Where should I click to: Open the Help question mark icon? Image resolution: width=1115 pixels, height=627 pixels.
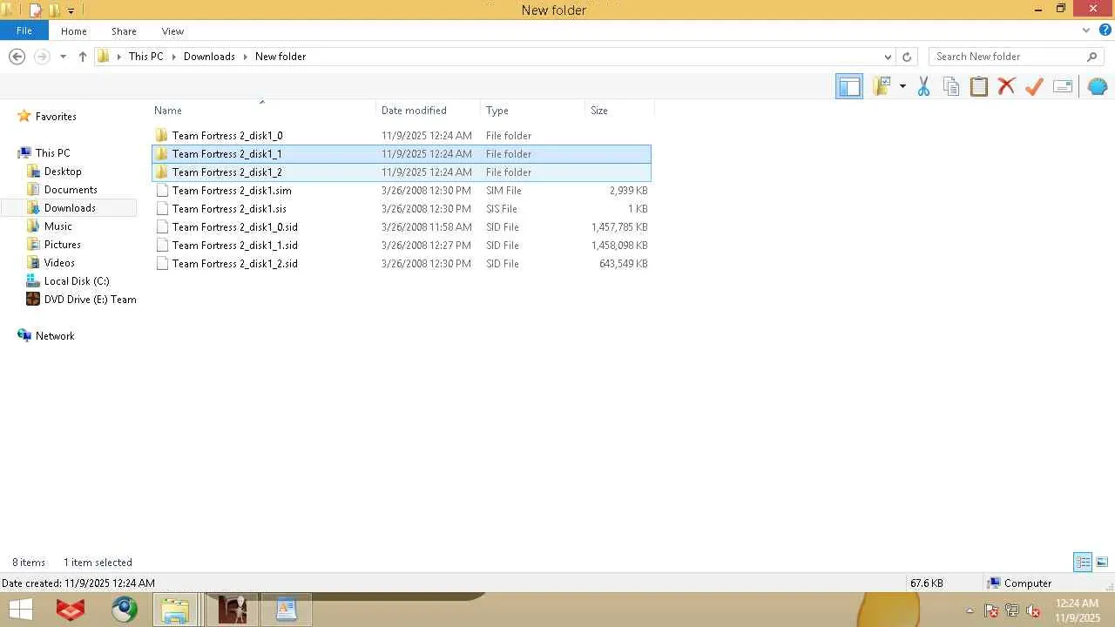[1105, 30]
